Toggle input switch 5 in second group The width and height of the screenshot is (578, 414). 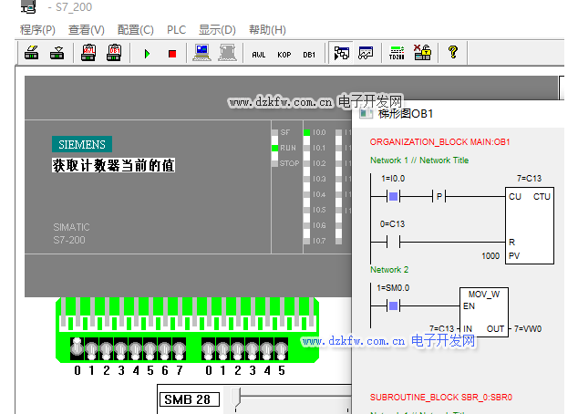pyautogui.click(x=281, y=349)
